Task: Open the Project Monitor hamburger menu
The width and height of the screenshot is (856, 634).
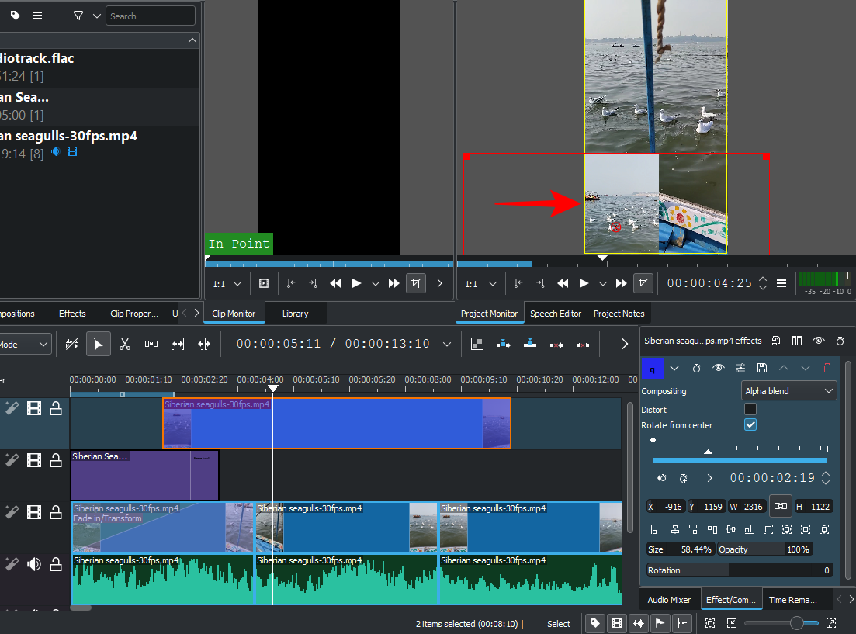Action: pyautogui.click(x=781, y=283)
